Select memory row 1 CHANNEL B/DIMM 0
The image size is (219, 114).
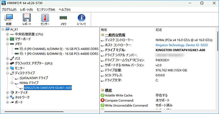point(59,54)
